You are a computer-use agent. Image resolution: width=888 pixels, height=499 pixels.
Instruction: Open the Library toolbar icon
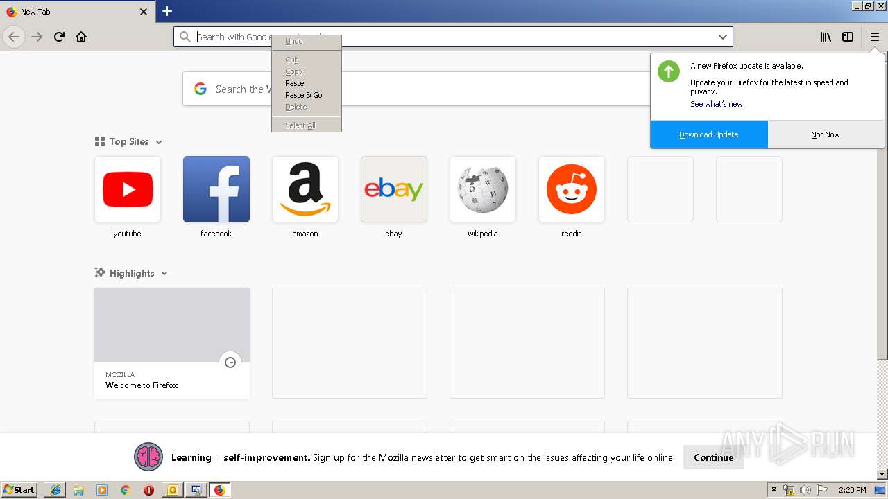826,37
